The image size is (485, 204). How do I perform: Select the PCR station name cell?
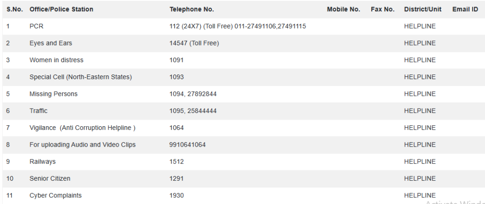pos(36,27)
